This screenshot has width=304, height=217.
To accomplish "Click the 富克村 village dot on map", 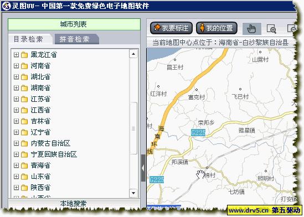I will tap(197, 90).
